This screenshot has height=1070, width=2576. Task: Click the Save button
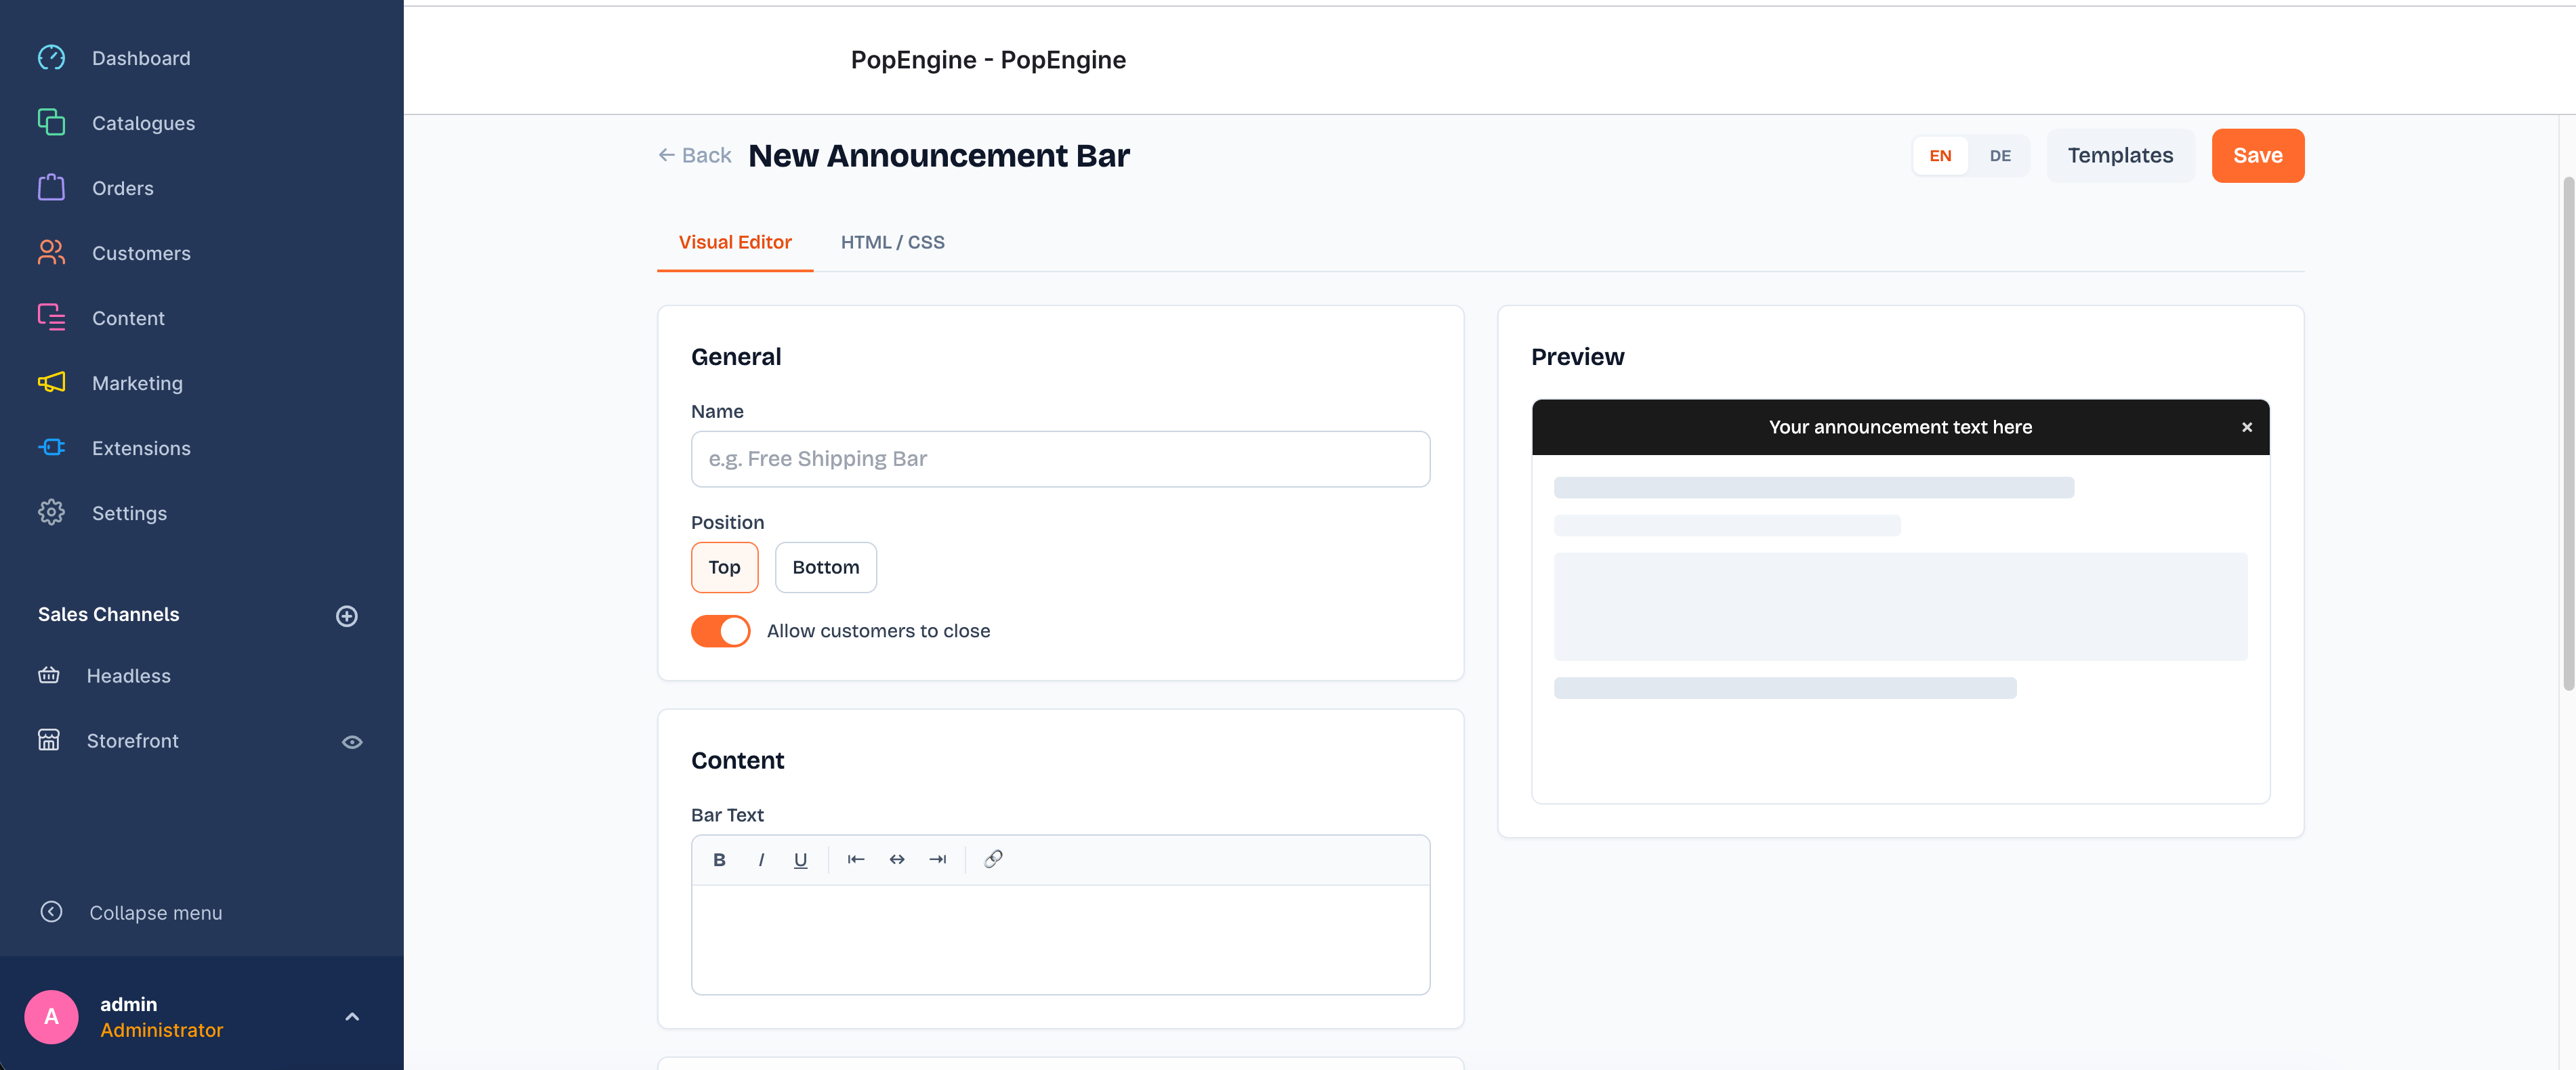2257,156
